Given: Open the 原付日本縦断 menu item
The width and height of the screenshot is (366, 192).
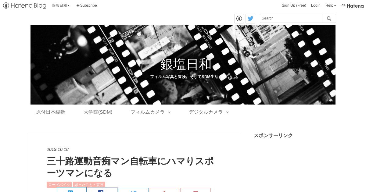Looking at the screenshot, I should click(x=51, y=112).
